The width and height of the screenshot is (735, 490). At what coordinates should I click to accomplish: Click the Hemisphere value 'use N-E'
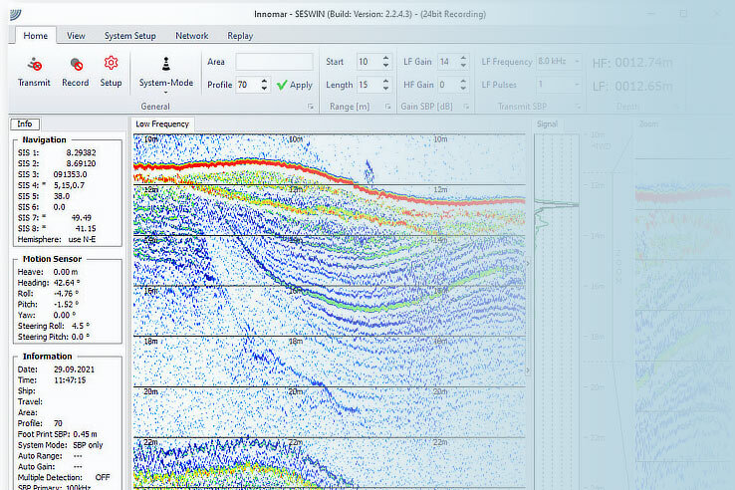(x=82, y=240)
